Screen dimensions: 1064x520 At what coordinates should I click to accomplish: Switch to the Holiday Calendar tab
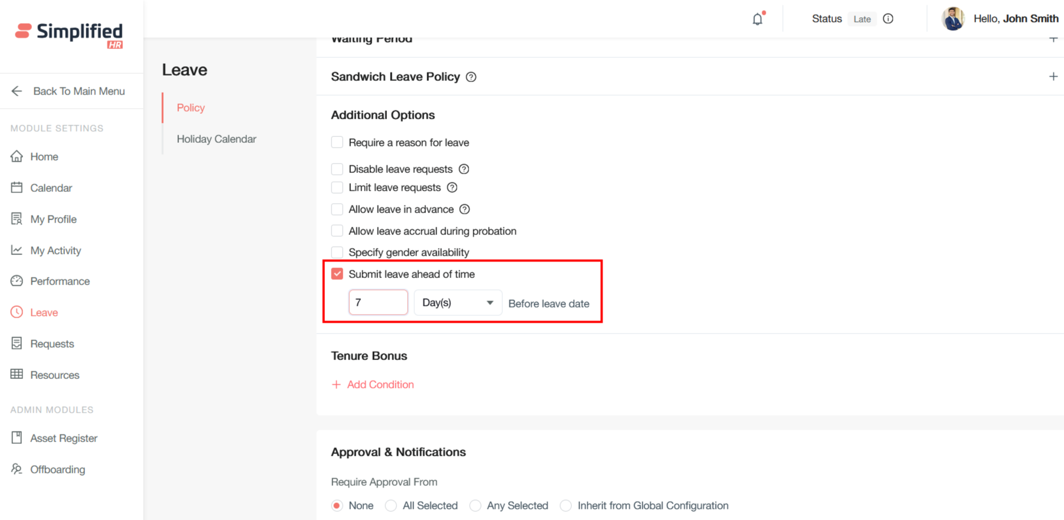[216, 139]
